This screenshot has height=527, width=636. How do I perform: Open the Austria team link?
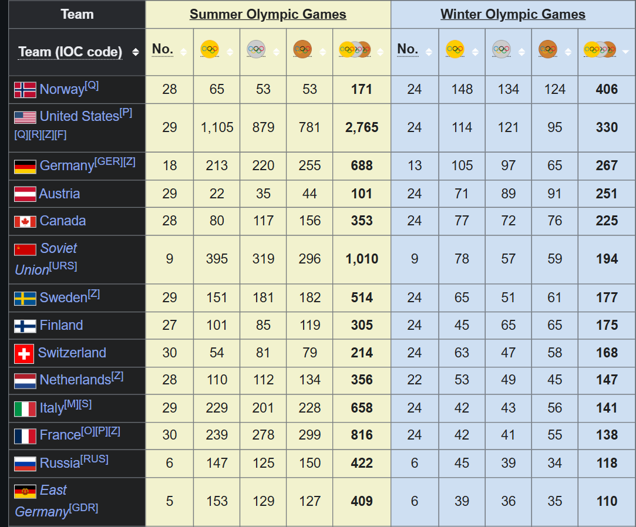point(60,194)
